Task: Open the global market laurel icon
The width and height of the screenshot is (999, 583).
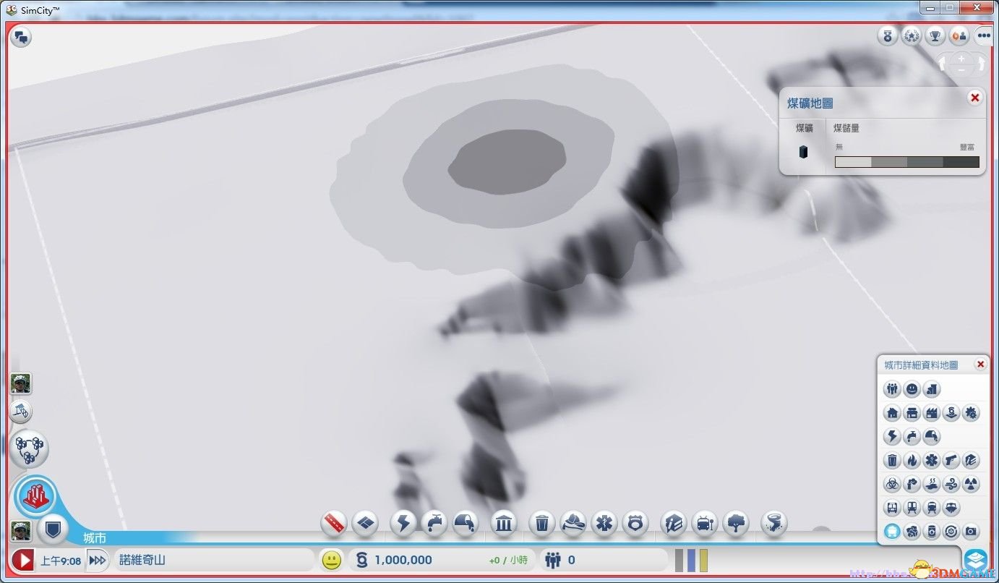Action: 912,35
